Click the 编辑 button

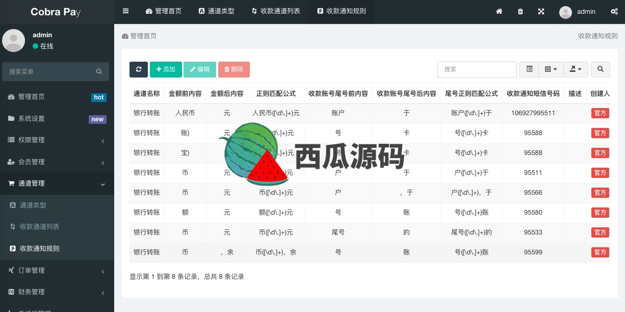click(200, 69)
